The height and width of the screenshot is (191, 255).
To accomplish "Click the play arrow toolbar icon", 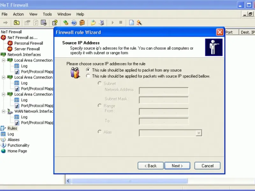I will click(113, 23).
